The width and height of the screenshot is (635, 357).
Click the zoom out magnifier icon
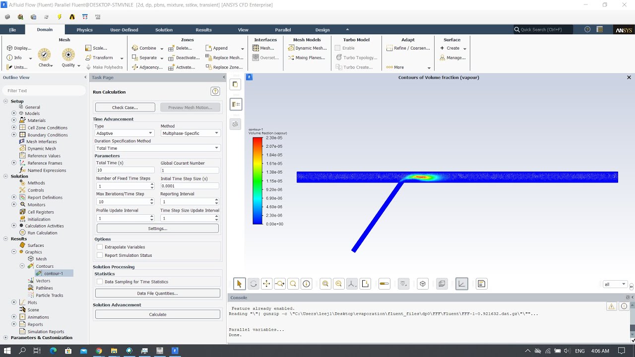pyautogui.click(x=339, y=284)
